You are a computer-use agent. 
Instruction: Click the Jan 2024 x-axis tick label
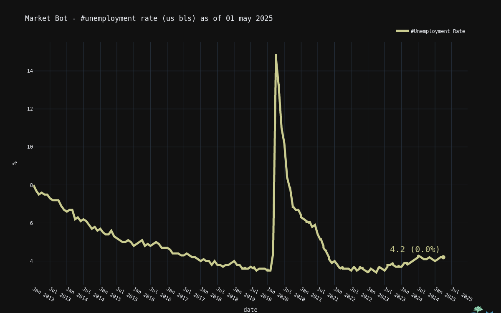pyautogui.click(x=411, y=294)
